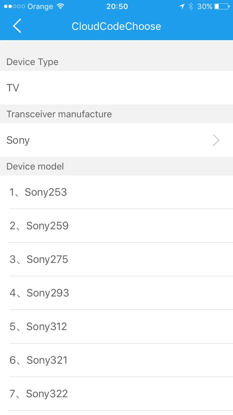The height and width of the screenshot is (415, 233).
Task: Tap the battery indicator icon
Action: 222,7
